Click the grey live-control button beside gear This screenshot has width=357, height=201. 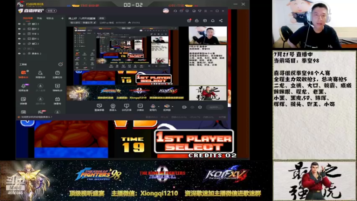pos(215,107)
